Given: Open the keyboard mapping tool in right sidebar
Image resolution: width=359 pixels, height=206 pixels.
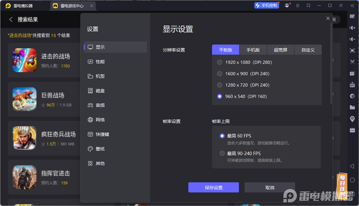Looking at the screenshot, I should click(352, 16).
